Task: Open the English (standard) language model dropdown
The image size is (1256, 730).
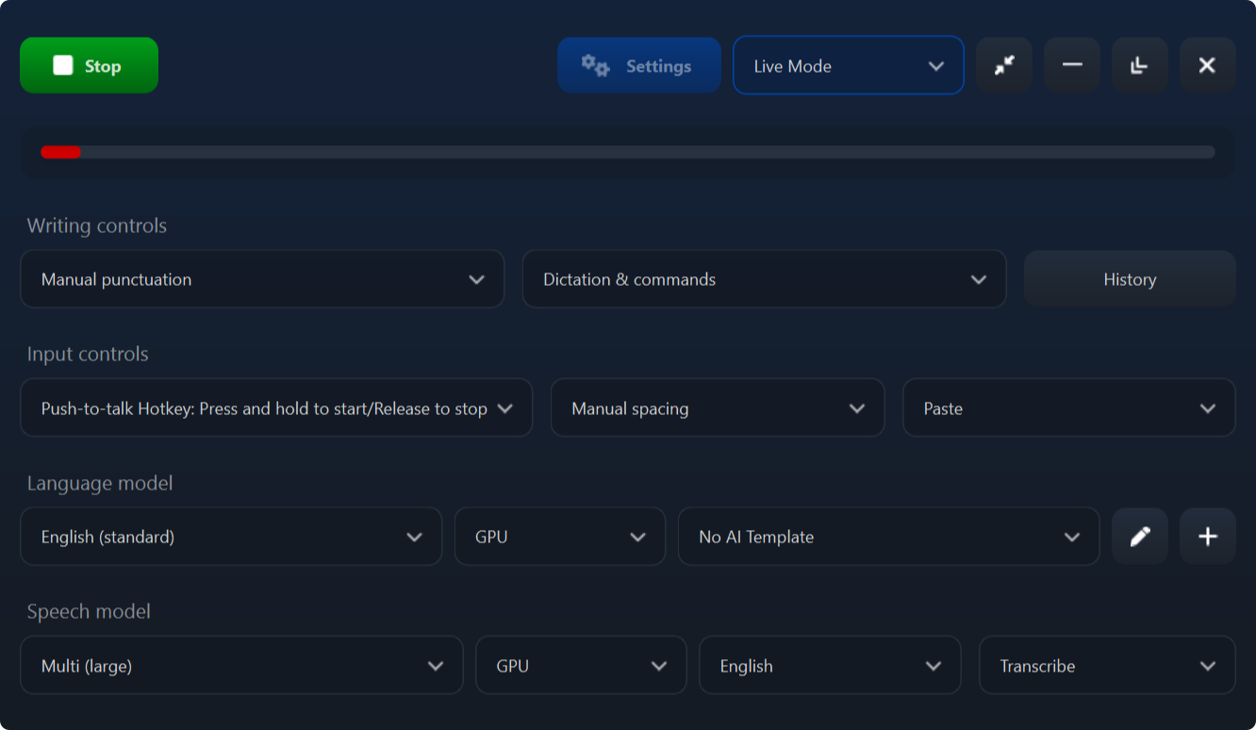Action: click(x=231, y=536)
